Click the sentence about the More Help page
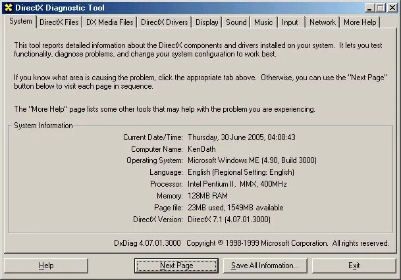The width and height of the screenshot is (401, 280). coord(165,109)
